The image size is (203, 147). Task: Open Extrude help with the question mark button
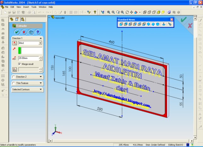[38, 32]
